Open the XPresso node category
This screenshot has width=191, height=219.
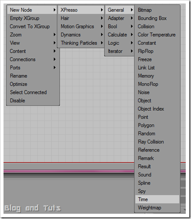point(81,10)
